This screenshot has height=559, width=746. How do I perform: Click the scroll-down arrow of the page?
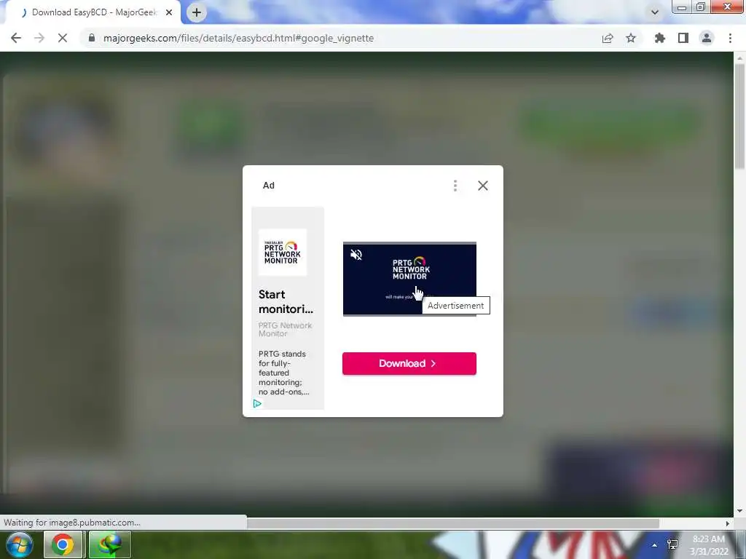point(739,512)
